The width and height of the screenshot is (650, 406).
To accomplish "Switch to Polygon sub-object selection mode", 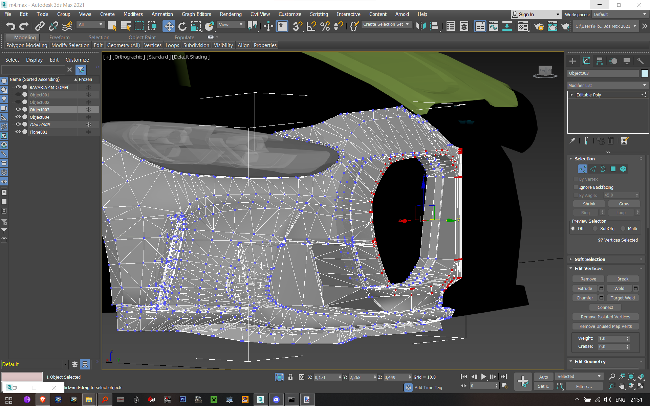I will tap(613, 169).
